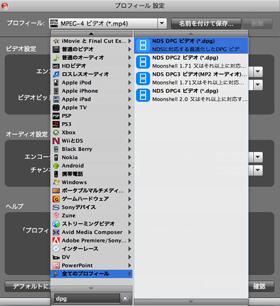Click the Adobe Premiere/Sony icon

pyautogui.click(x=56, y=240)
